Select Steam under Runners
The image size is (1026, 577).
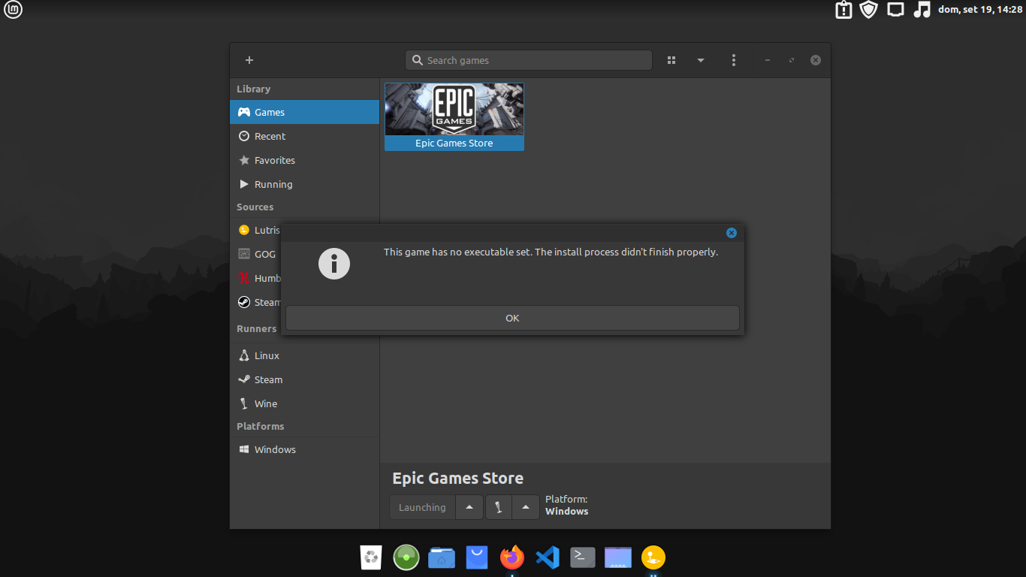(x=304, y=379)
